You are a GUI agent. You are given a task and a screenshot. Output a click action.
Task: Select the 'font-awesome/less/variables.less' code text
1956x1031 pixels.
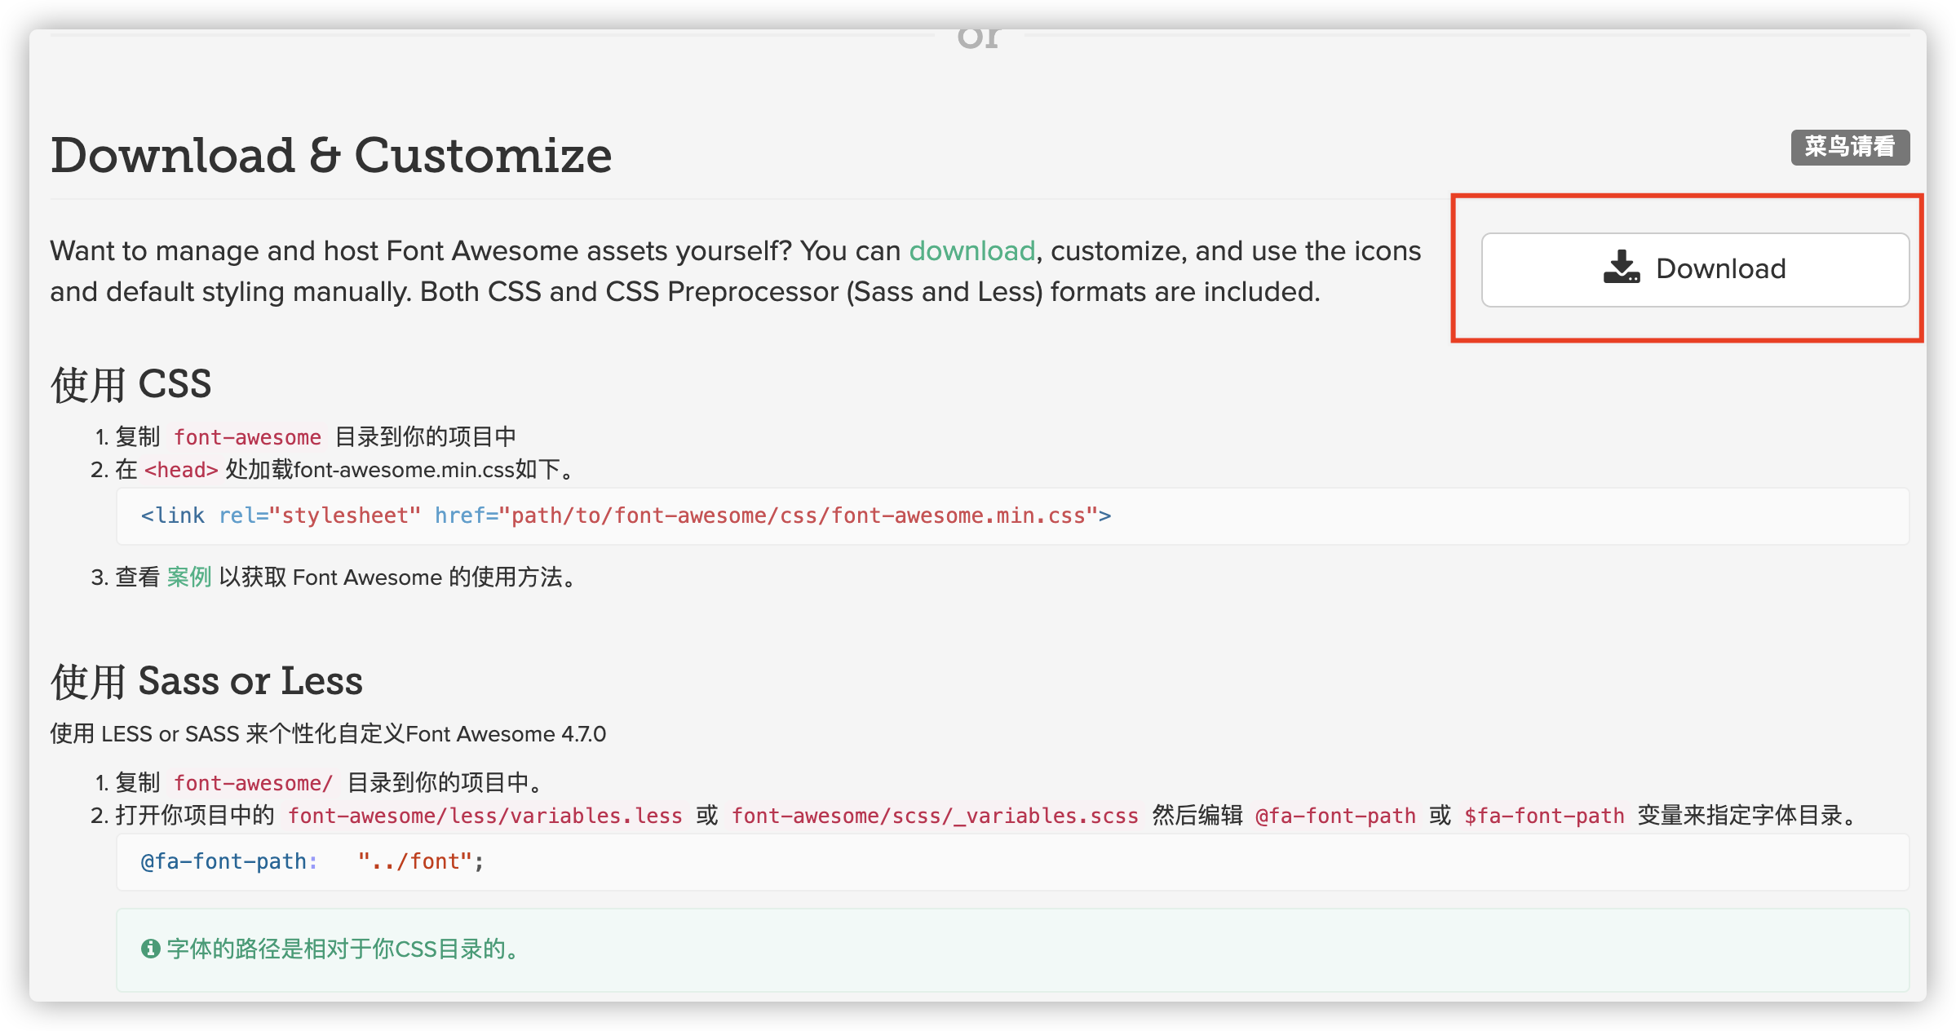(x=485, y=816)
